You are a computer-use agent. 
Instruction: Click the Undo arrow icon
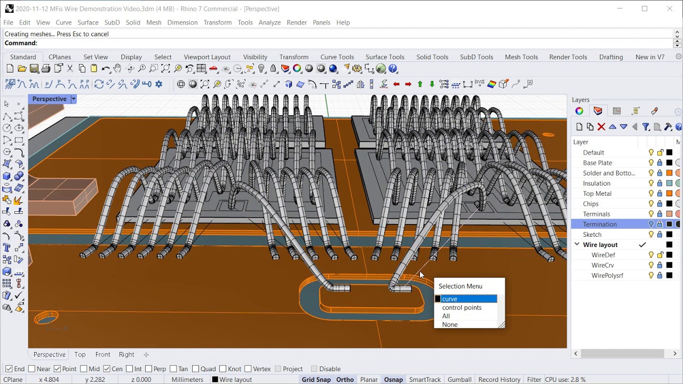(x=106, y=69)
